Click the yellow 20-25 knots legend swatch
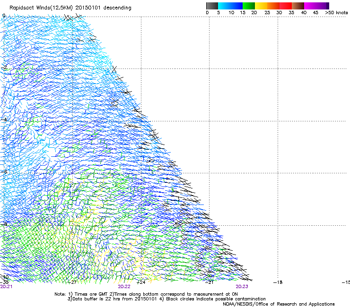350x307 pixels. [261, 6]
